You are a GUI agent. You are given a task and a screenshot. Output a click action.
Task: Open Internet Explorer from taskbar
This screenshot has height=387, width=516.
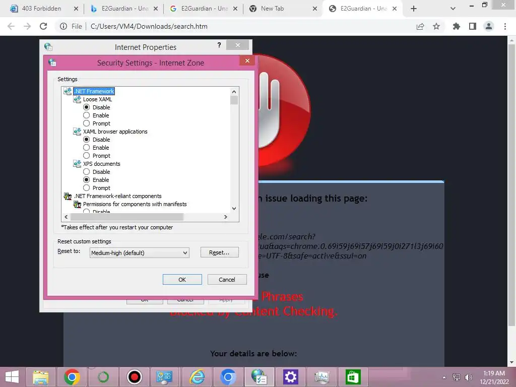pos(197,377)
